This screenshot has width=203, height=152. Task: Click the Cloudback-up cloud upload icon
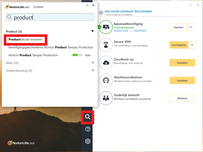(x=106, y=63)
